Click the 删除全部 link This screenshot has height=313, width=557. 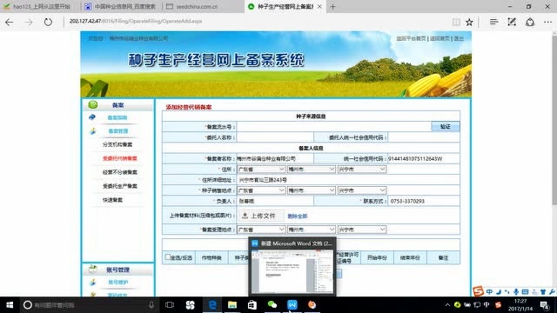(298, 216)
